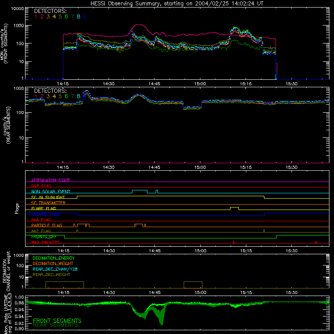Click the 15:15 tick label under decimation plot

246,293
